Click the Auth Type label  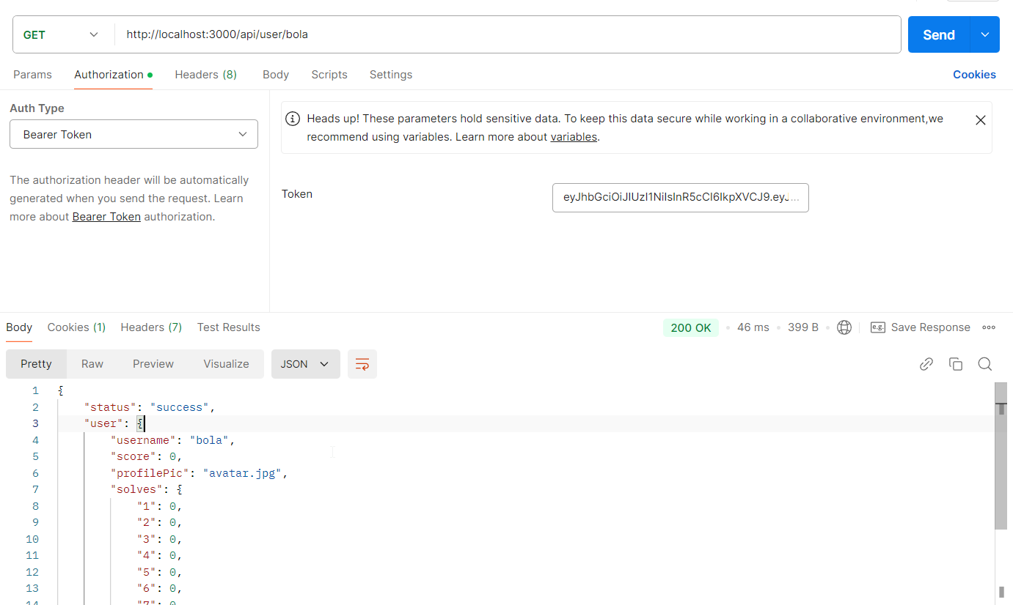(x=37, y=108)
